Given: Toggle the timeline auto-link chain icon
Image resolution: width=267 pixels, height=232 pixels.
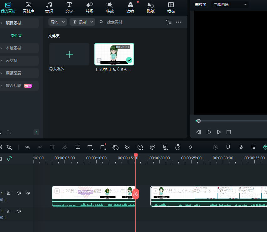Looking at the screenshot, I should pos(9,158).
